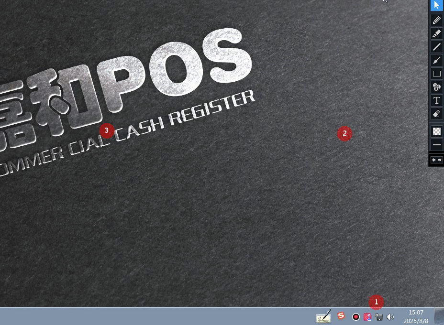
Task: Select the pencil drawing tool
Action: (436, 20)
